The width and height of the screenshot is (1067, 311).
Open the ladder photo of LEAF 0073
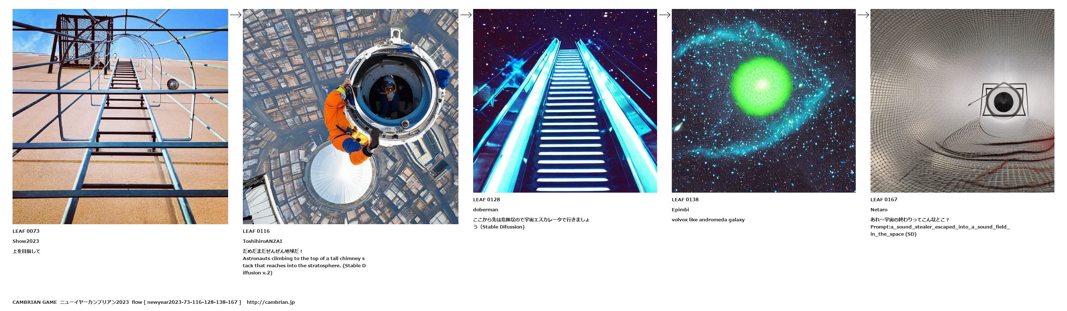(x=120, y=117)
